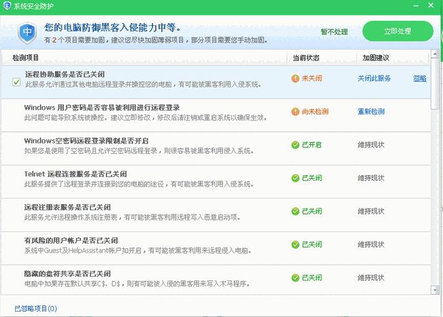Click the app shield icon in title bar
This screenshot has width=443, height=317.
tap(7, 5)
